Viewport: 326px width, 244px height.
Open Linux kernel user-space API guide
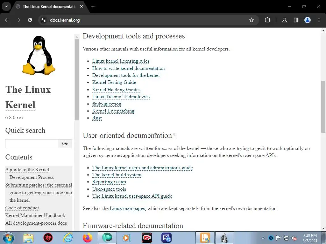pos(132,196)
